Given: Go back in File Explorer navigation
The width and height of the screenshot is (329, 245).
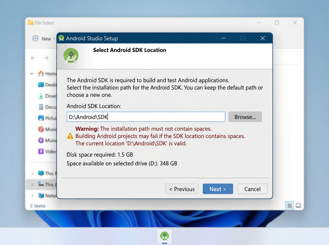Looking at the screenshot, I should 33,58.
